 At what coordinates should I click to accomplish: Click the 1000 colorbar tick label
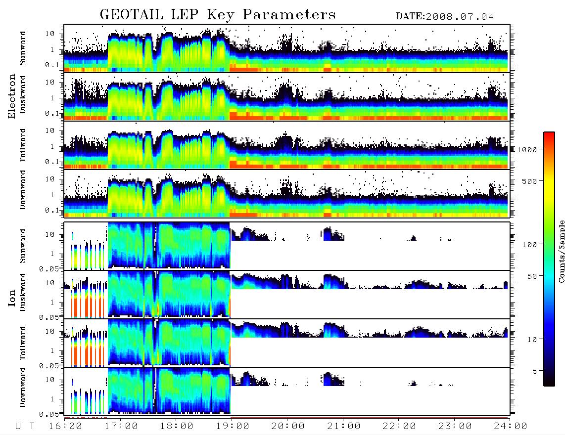[x=527, y=150]
